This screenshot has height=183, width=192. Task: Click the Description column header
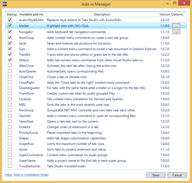[102, 14]
